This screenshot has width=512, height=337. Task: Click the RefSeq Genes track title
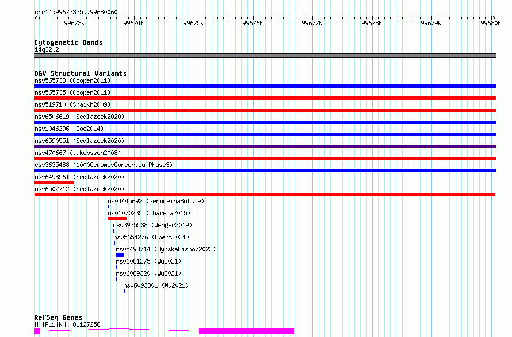58,317
